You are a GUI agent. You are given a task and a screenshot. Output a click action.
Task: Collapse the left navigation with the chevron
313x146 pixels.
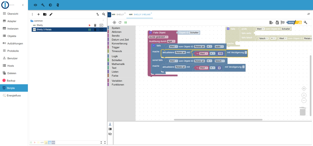(23, 5)
